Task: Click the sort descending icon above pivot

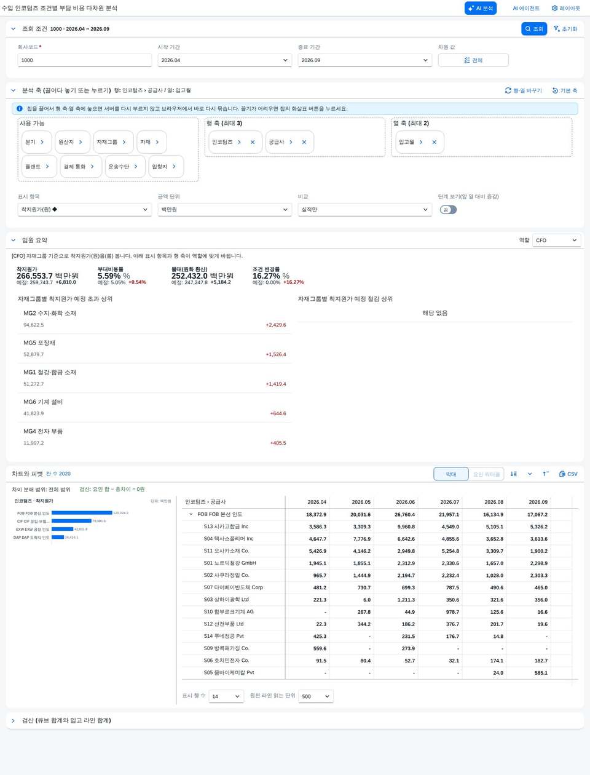Action: coord(514,474)
